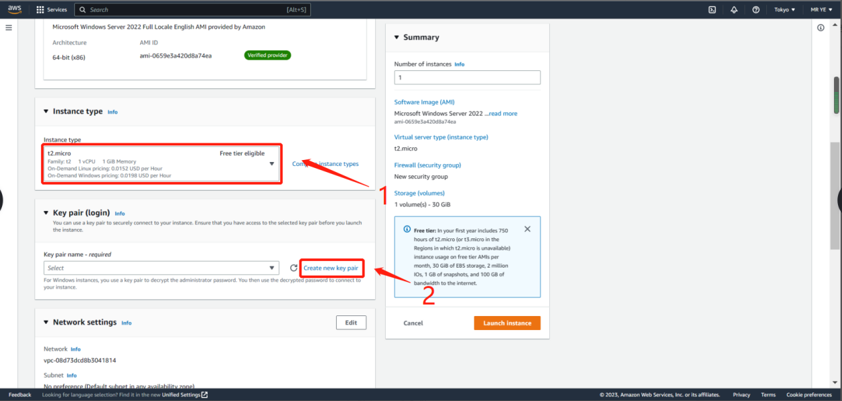Open Info link next to Subnet label
Screen dimensions: 842x401
(72, 376)
